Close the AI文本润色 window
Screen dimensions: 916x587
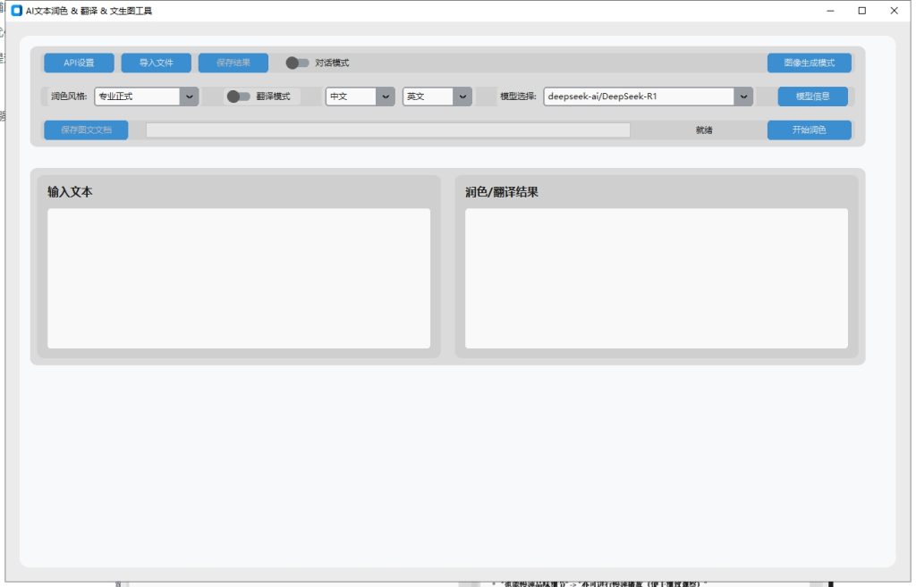pos(893,11)
